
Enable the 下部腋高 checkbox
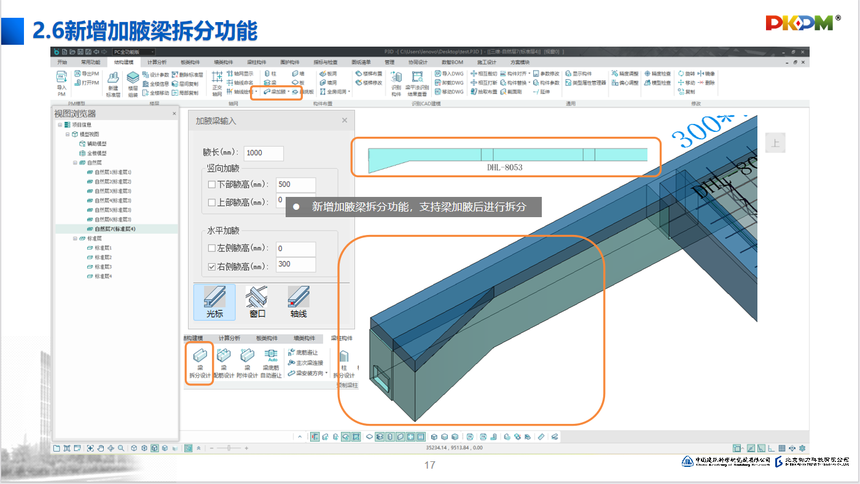(212, 185)
